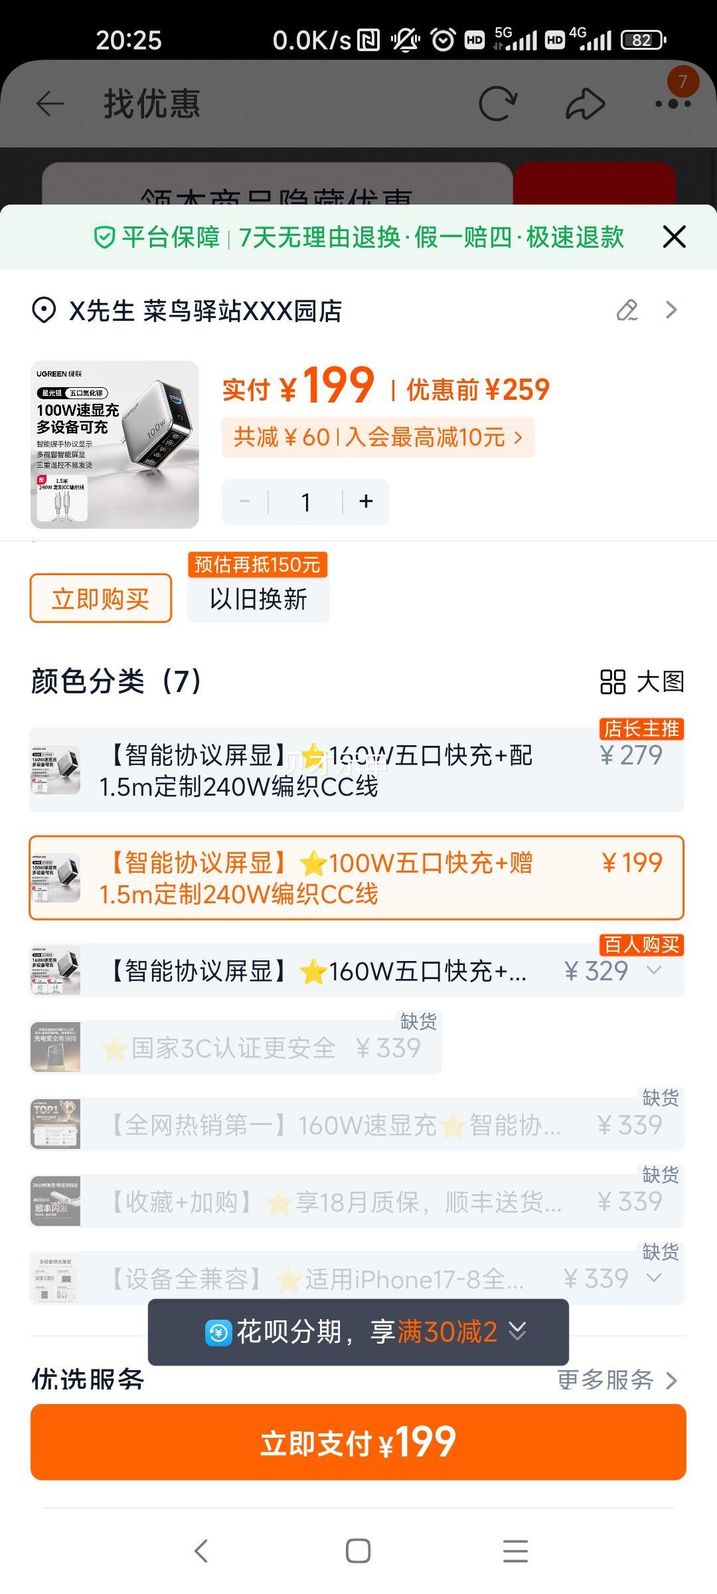717x1594 pixels.
Task: Tap the pencil edit address icon
Action: click(x=627, y=310)
